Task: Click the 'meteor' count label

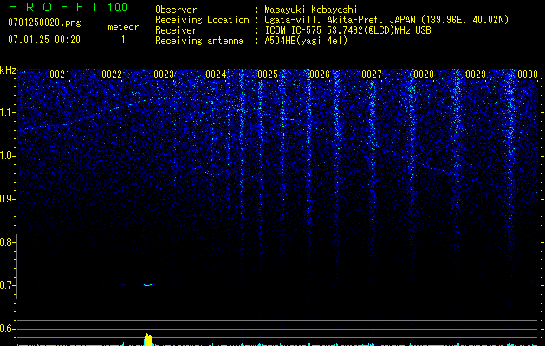Action: tap(123, 27)
